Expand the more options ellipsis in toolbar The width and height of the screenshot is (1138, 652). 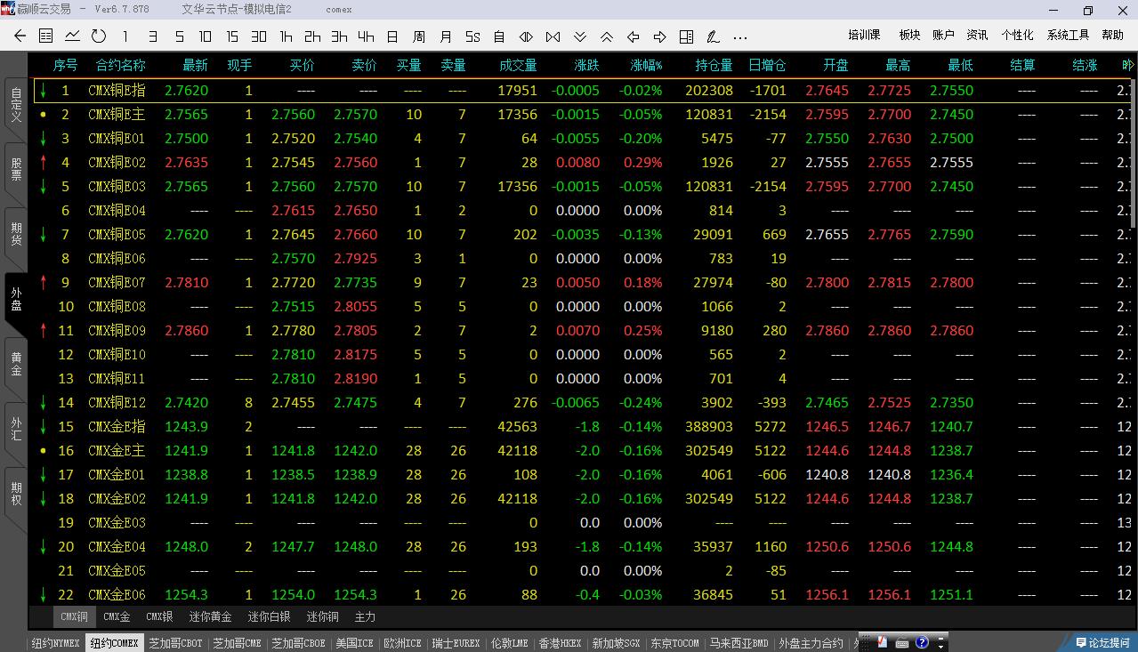[x=740, y=36]
